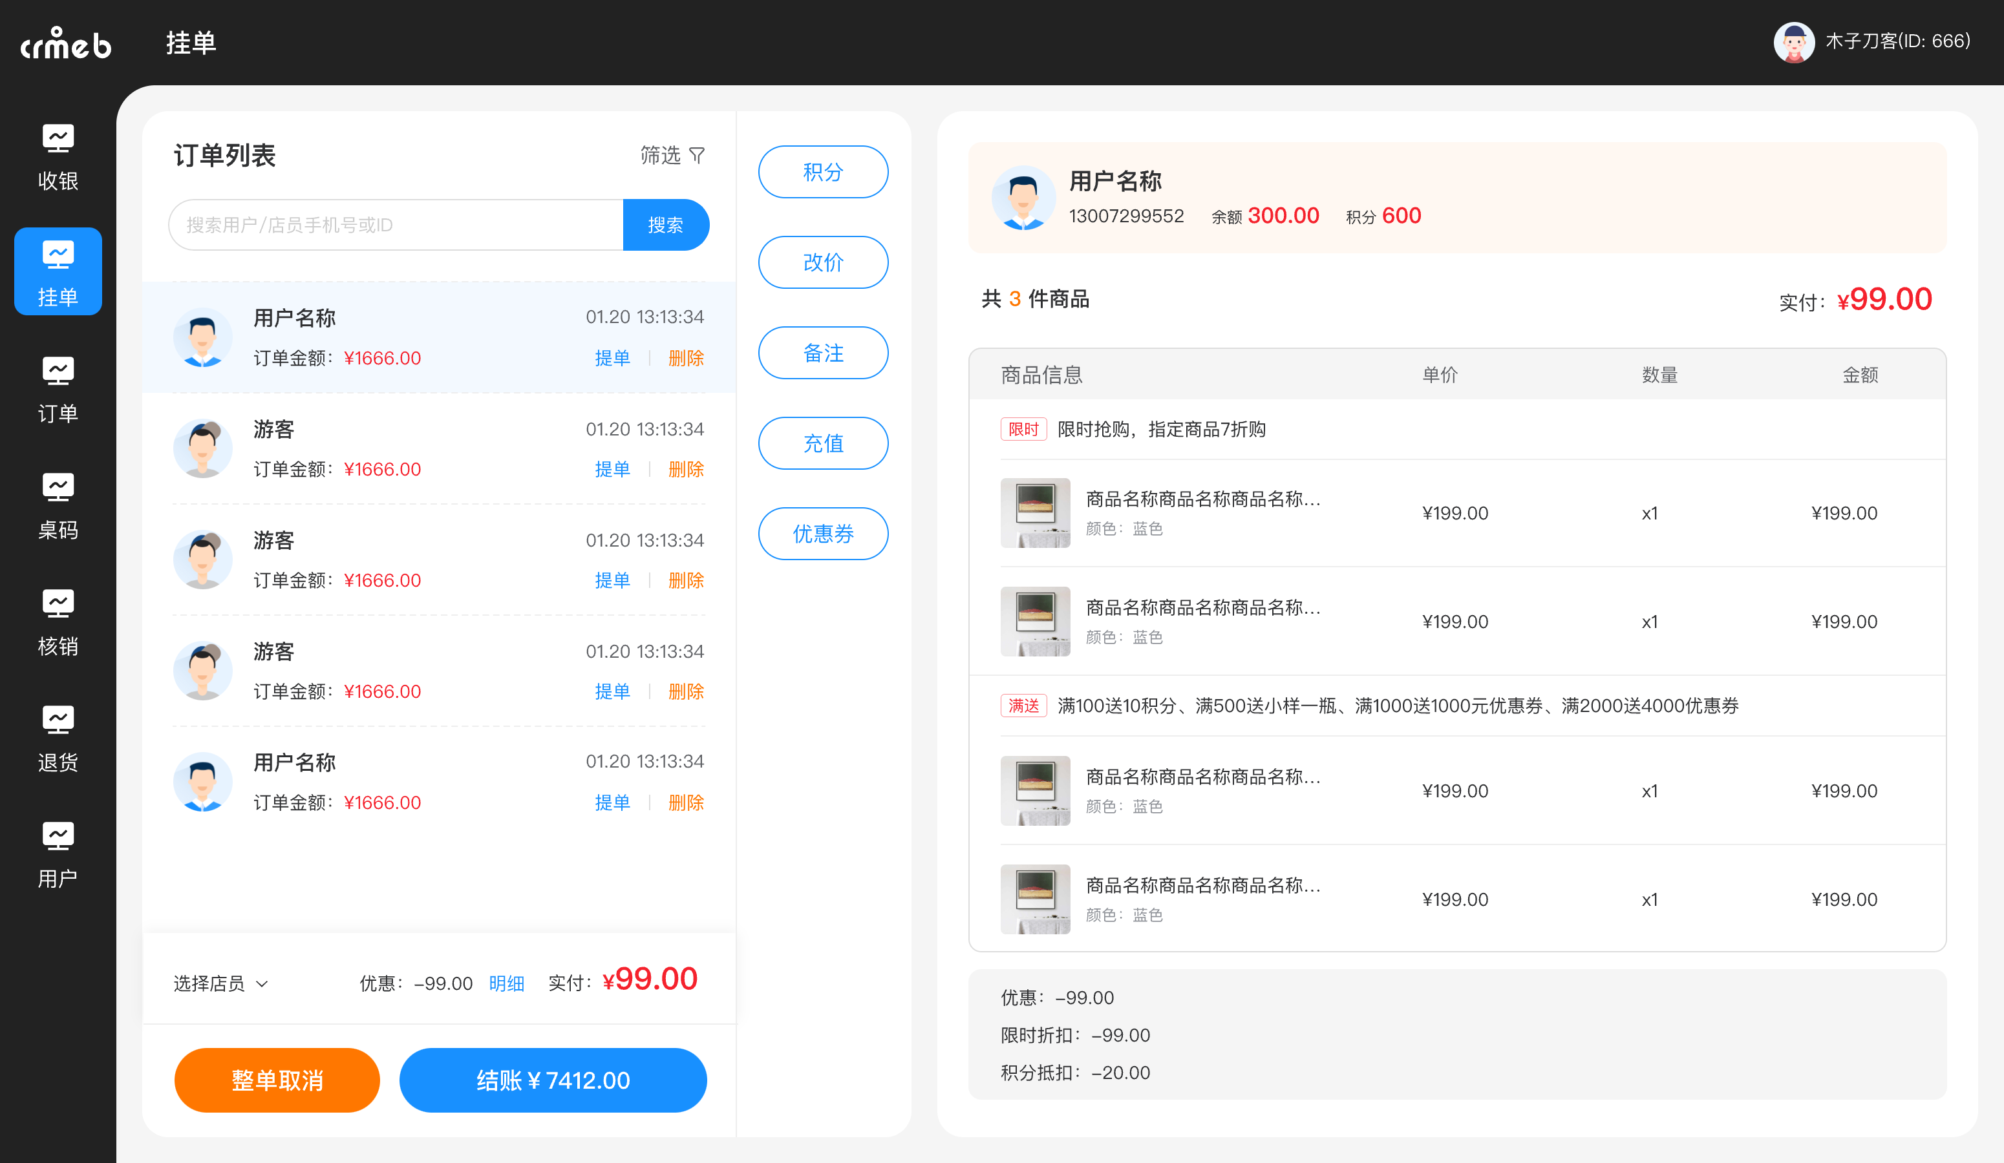Click the 金额 column header

pyautogui.click(x=1860, y=374)
